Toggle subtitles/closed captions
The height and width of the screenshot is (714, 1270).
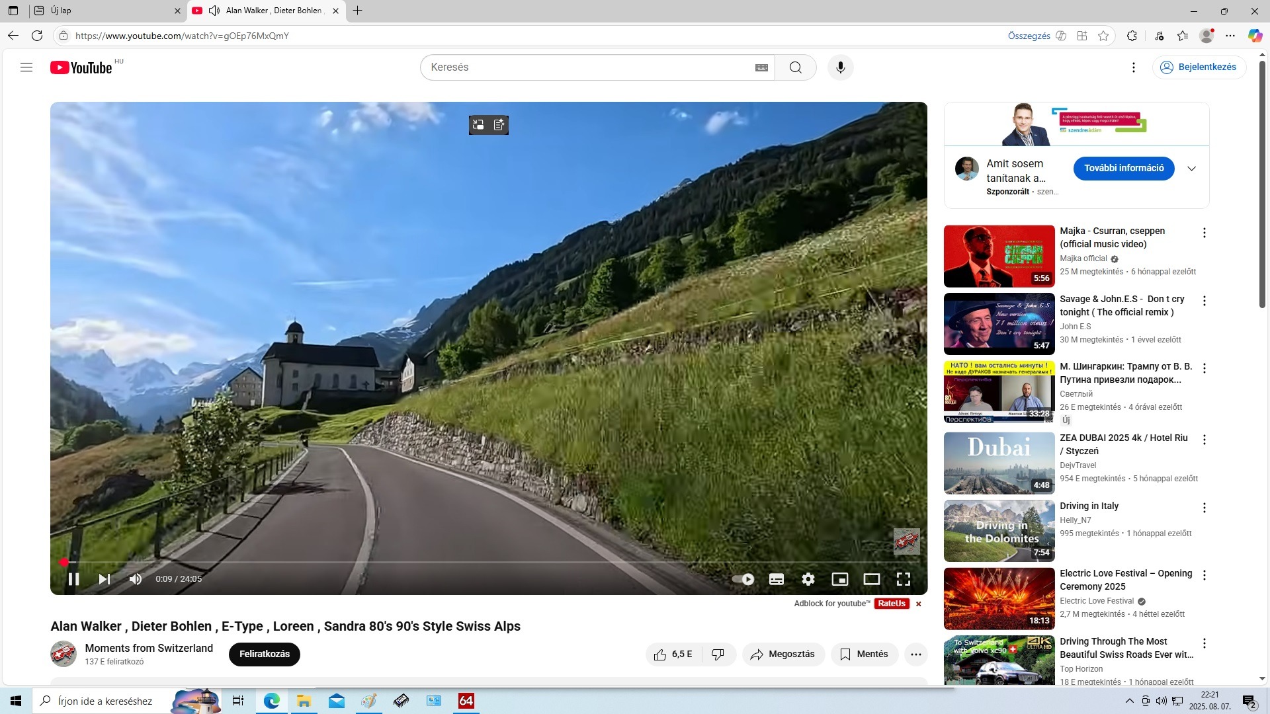[777, 579]
